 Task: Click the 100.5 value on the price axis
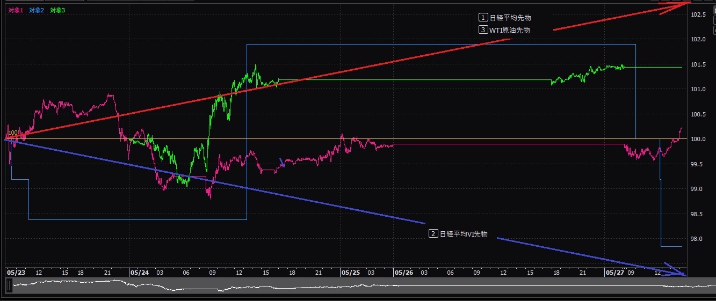tap(698, 114)
